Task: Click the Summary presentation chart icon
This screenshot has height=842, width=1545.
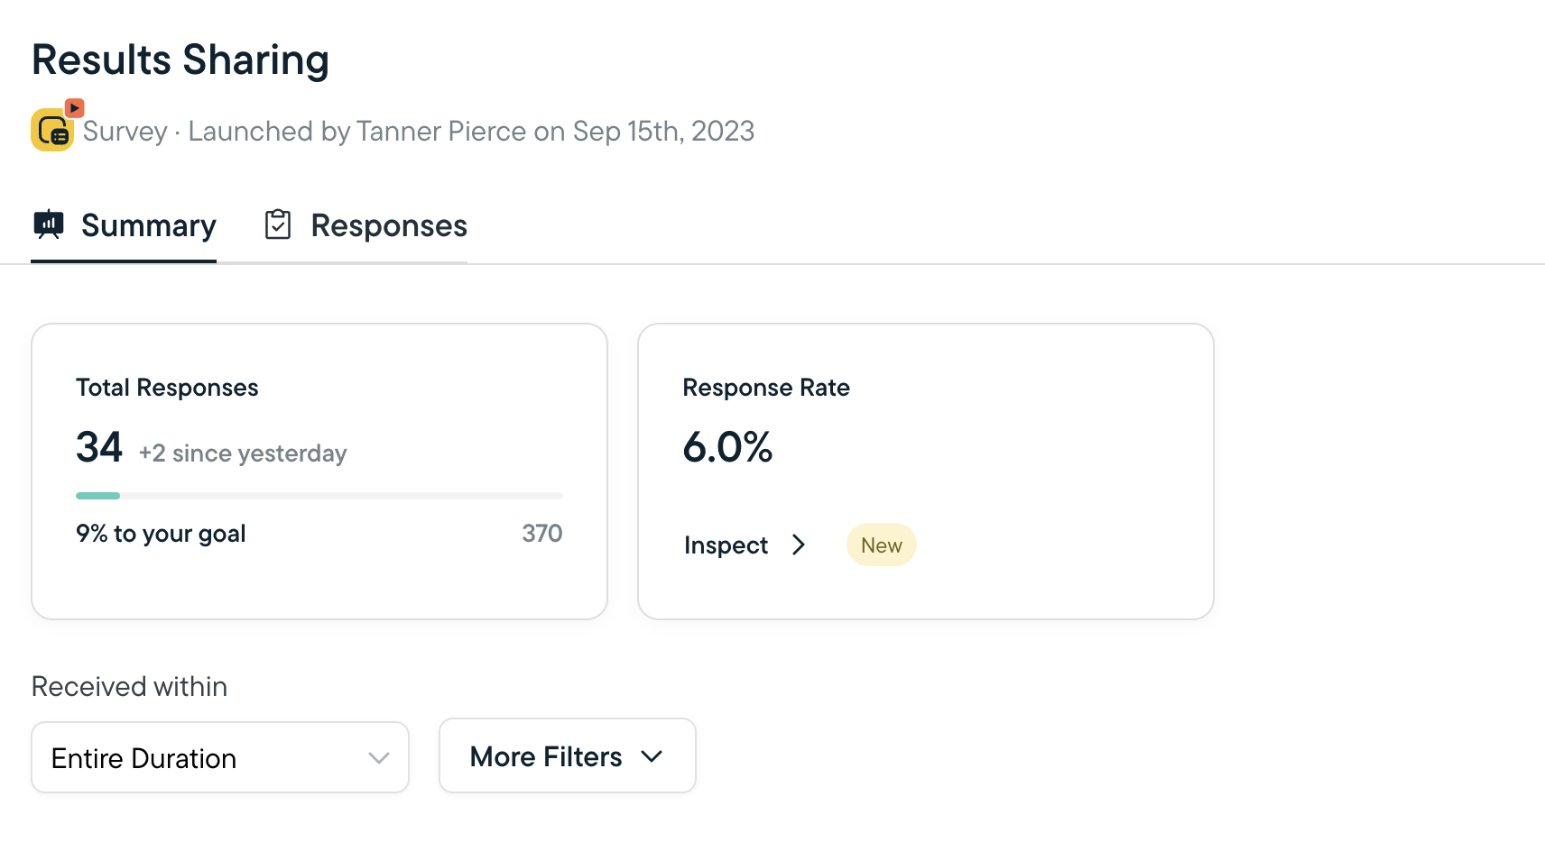Action: [49, 224]
